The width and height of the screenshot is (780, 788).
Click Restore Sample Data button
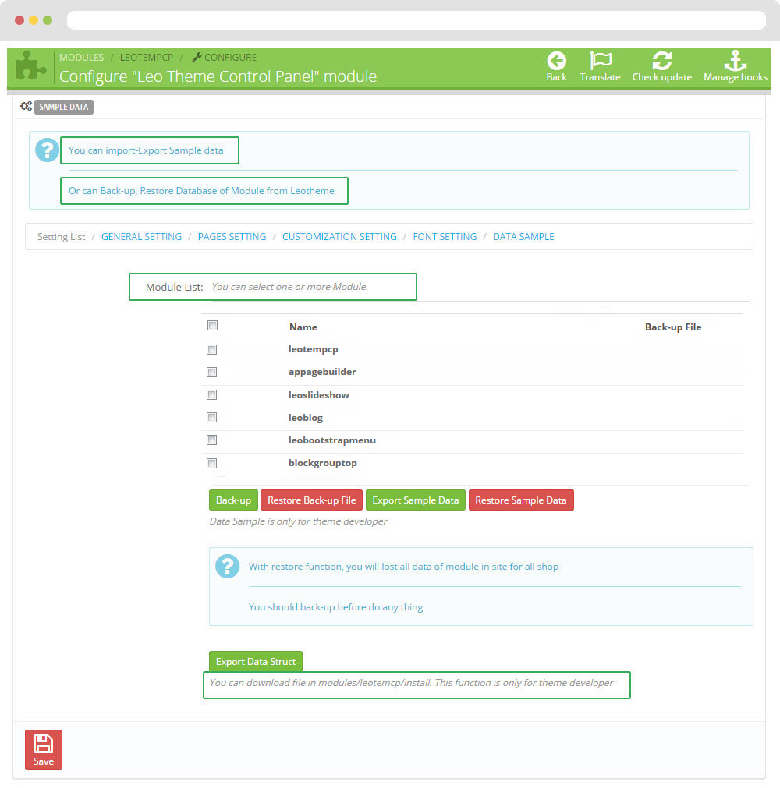521,500
